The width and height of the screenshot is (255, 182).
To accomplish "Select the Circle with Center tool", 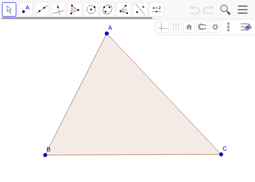I will (x=91, y=9).
